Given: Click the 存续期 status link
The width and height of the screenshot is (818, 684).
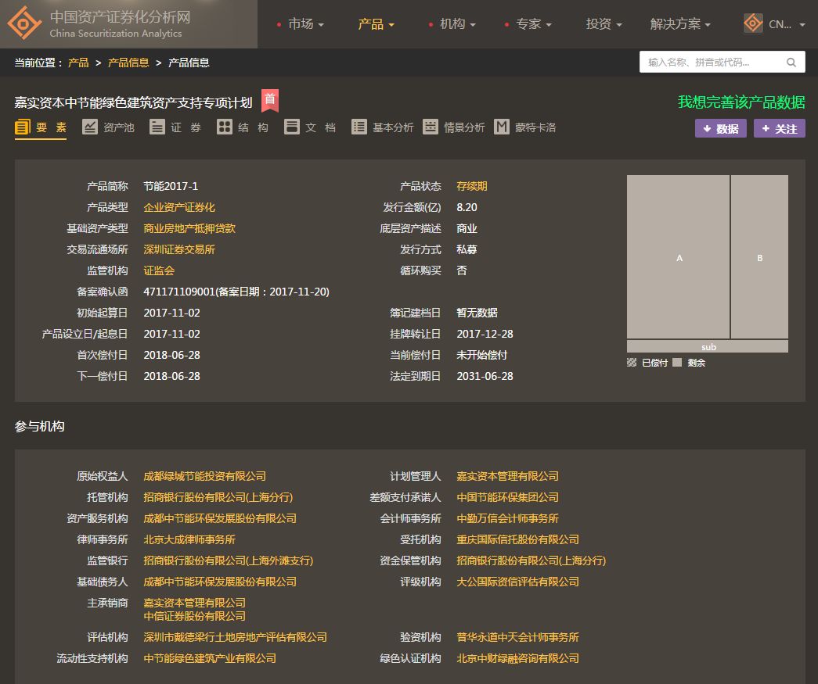Looking at the screenshot, I should pyautogui.click(x=471, y=186).
